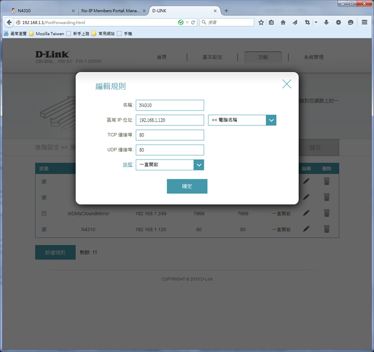The height and width of the screenshot is (352, 374).
Task: Open the 新手上路 bookmark
Action: point(78,34)
